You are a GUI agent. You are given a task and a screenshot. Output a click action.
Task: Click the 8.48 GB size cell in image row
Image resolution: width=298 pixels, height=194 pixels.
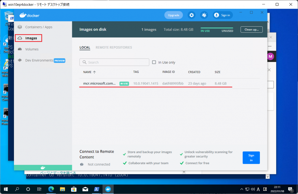(x=221, y=83)
